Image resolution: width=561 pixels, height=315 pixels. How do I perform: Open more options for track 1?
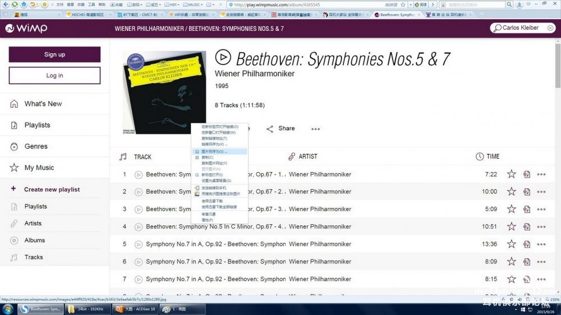[541, 174]
